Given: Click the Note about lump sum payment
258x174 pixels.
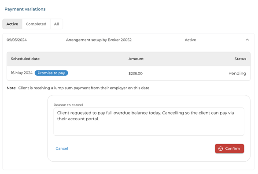Looking at the screenshot, I should click(x=78, y=88).
